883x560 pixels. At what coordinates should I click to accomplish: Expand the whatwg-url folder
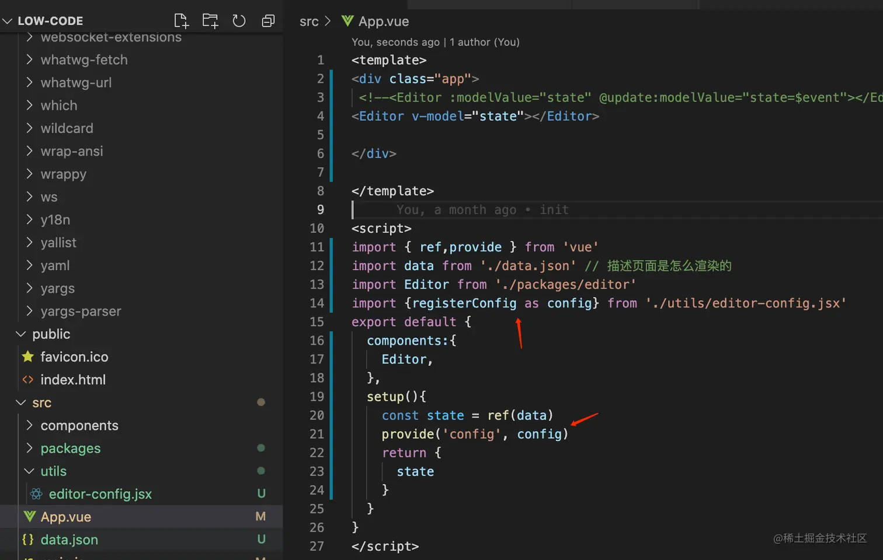click(x=29, y=82)
